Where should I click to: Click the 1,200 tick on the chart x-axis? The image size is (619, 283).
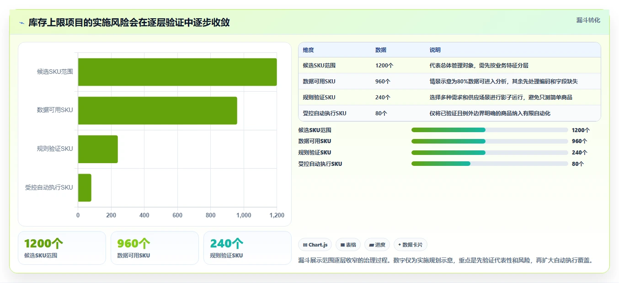tap(277, 216)
